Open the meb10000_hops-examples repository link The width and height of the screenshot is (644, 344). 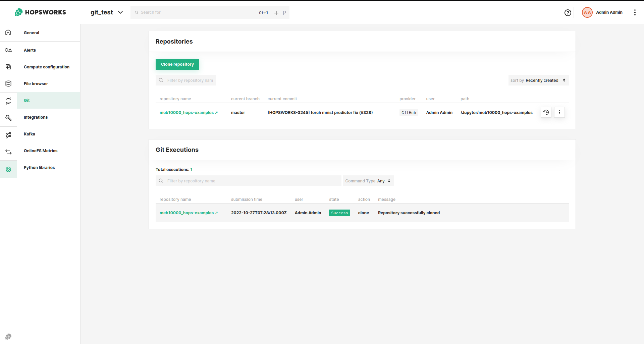click(189, 113)
